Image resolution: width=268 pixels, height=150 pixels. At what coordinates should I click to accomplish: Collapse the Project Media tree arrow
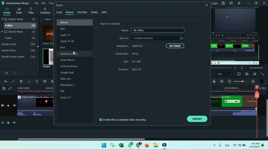2,19
